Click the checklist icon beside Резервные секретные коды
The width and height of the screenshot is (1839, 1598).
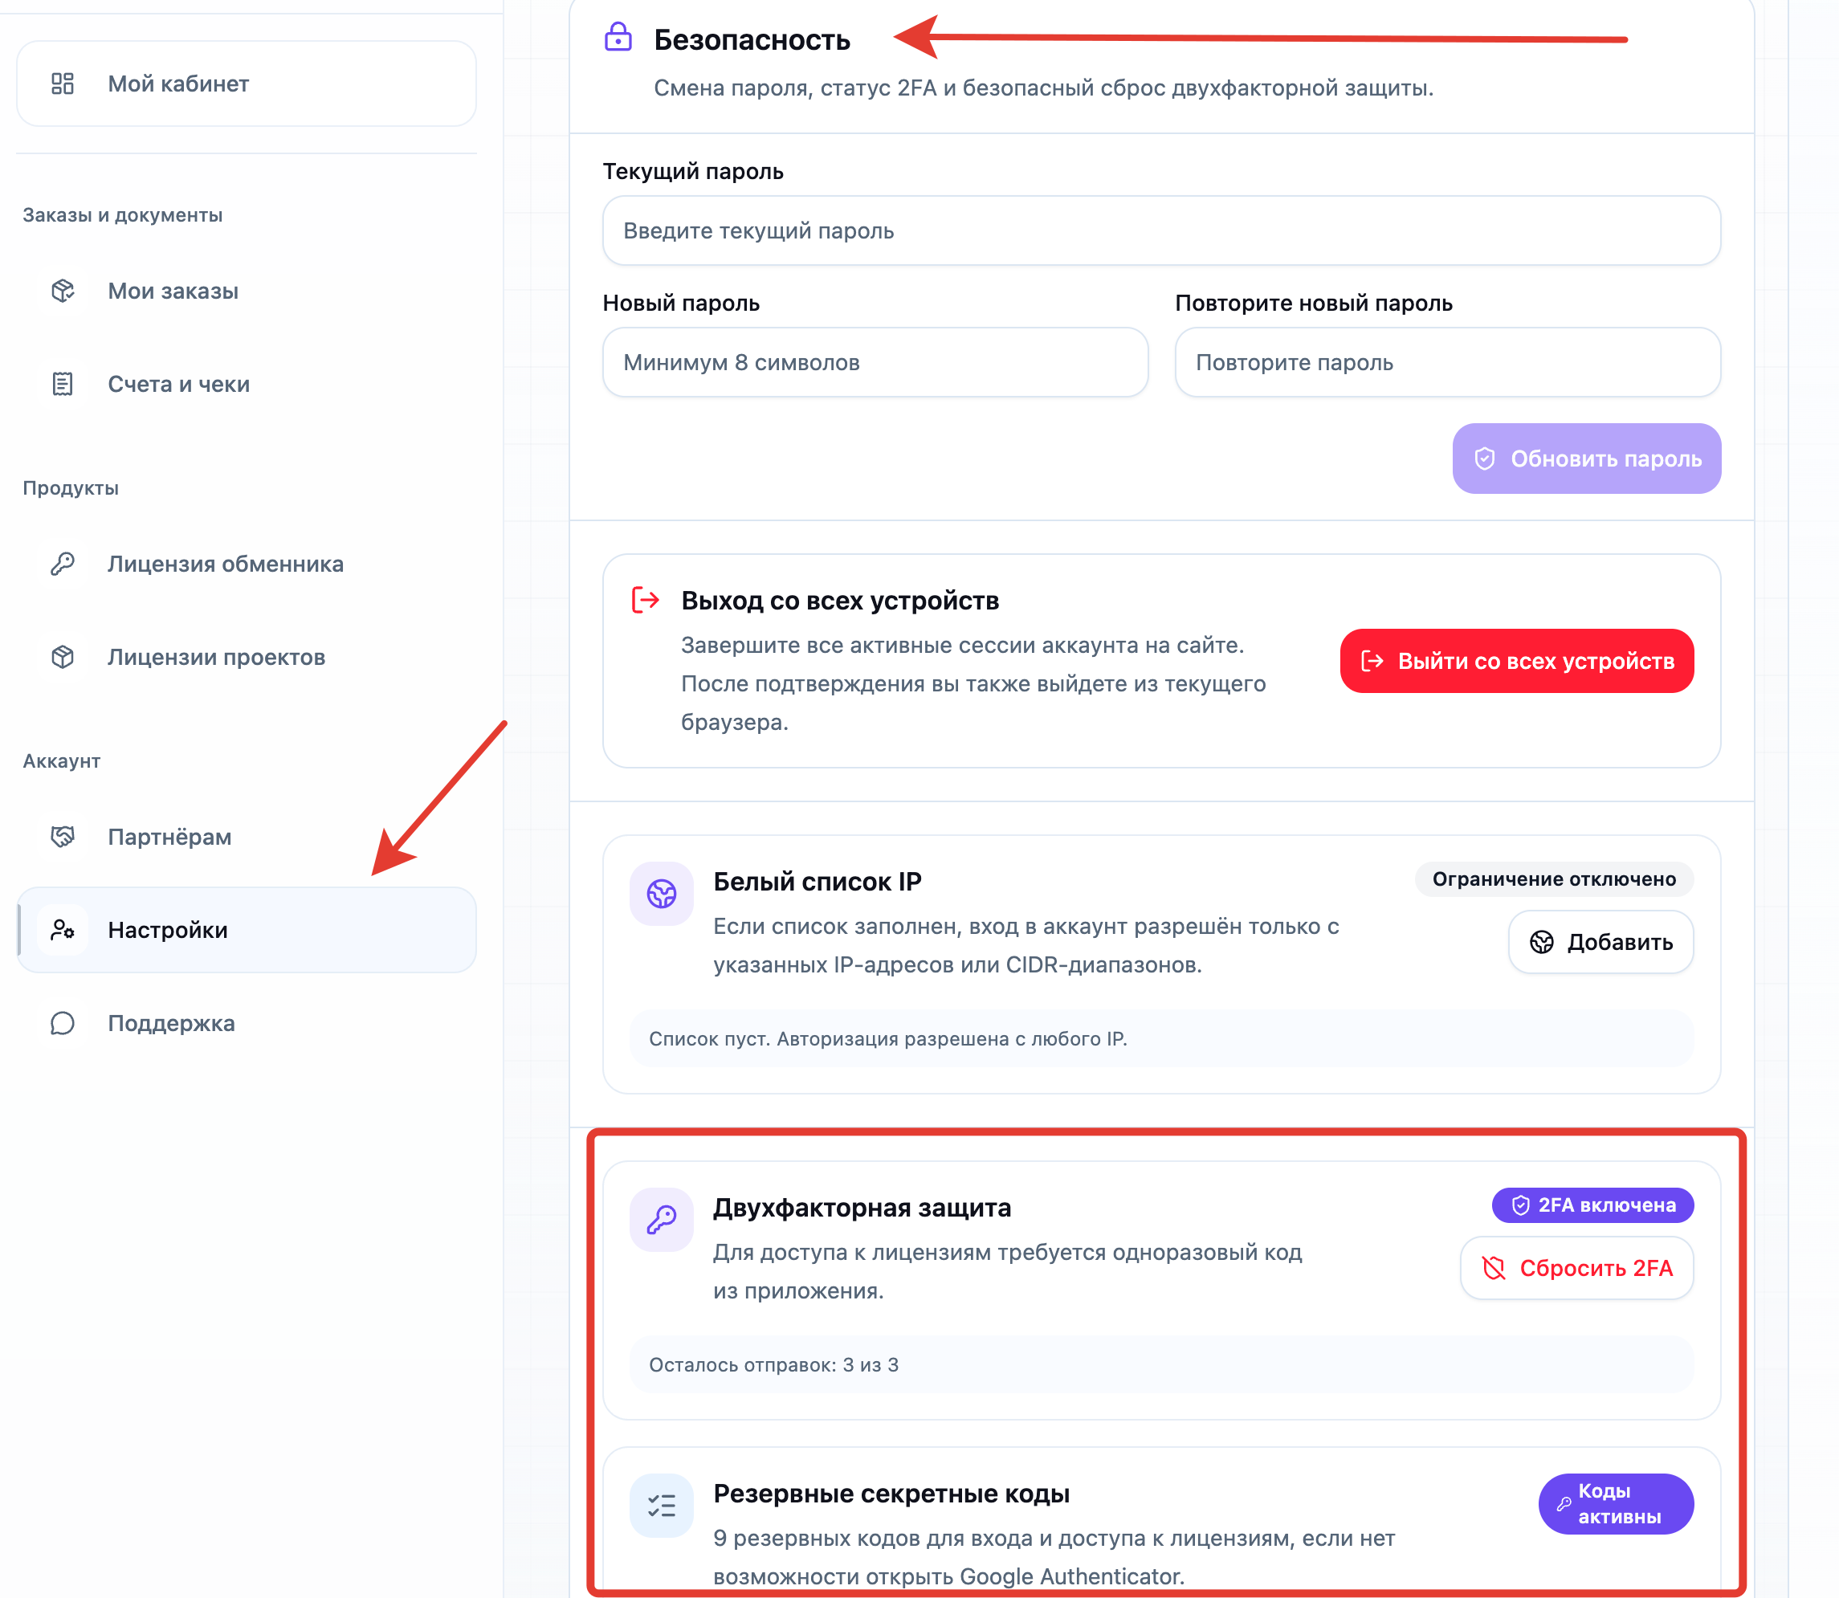tap(662, 1506)
